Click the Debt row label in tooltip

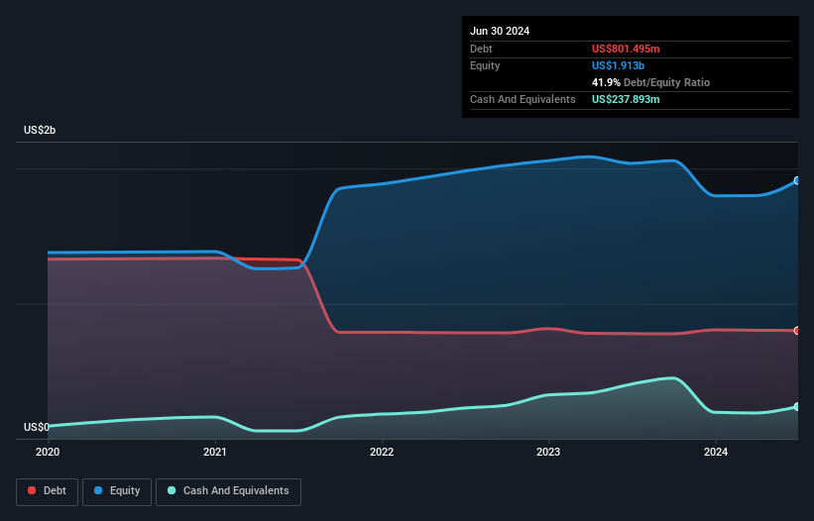[481, 49]
